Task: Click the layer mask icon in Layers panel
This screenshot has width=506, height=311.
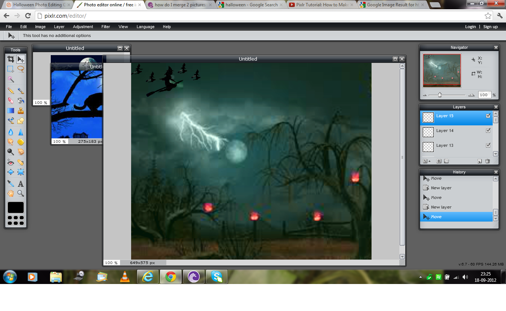Action: 439,161
